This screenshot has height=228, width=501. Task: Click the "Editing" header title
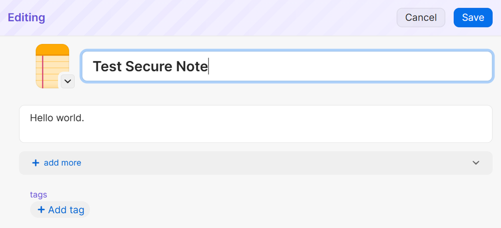(26, 17)
